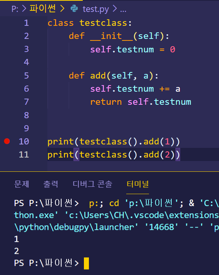
Task: Click terminal output value 2
Action: click(17, 251)
